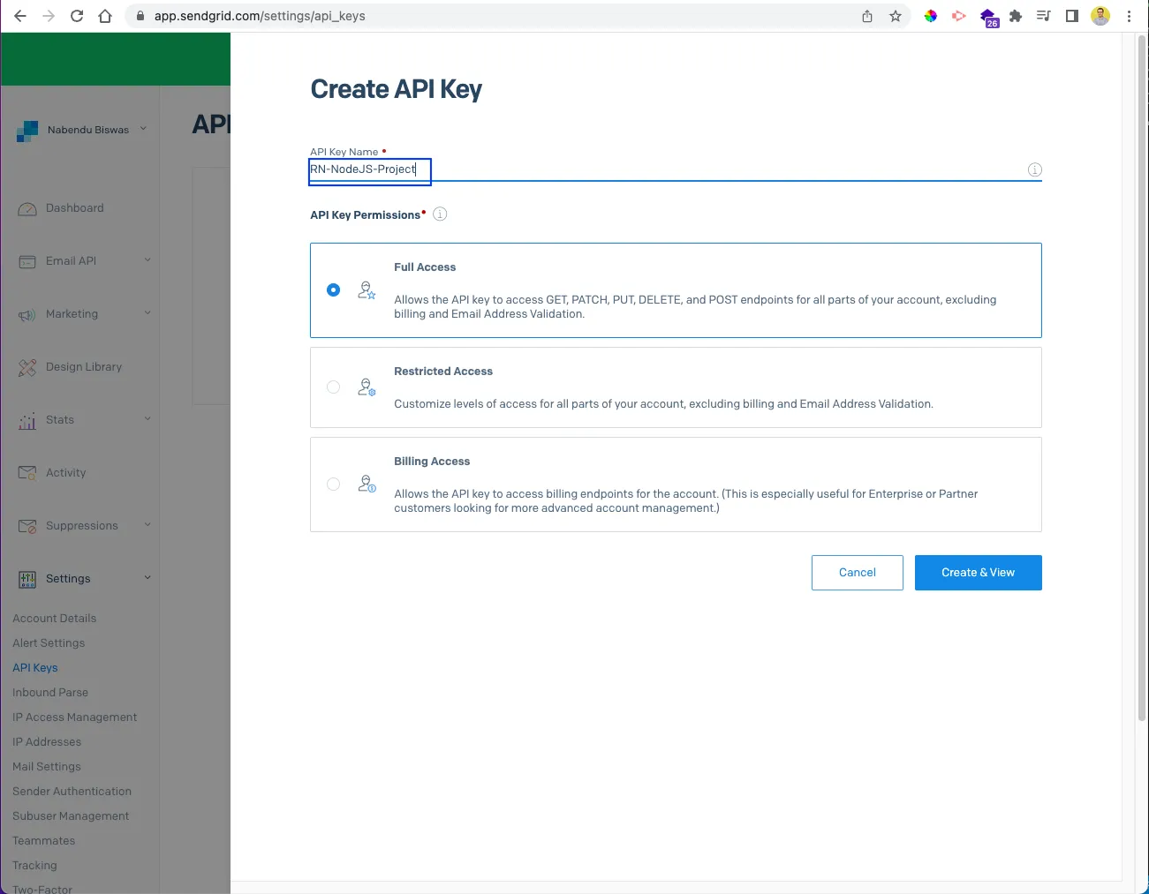Open the media control playlist icon
The image size is (1149, 894).
(1044, 16)
